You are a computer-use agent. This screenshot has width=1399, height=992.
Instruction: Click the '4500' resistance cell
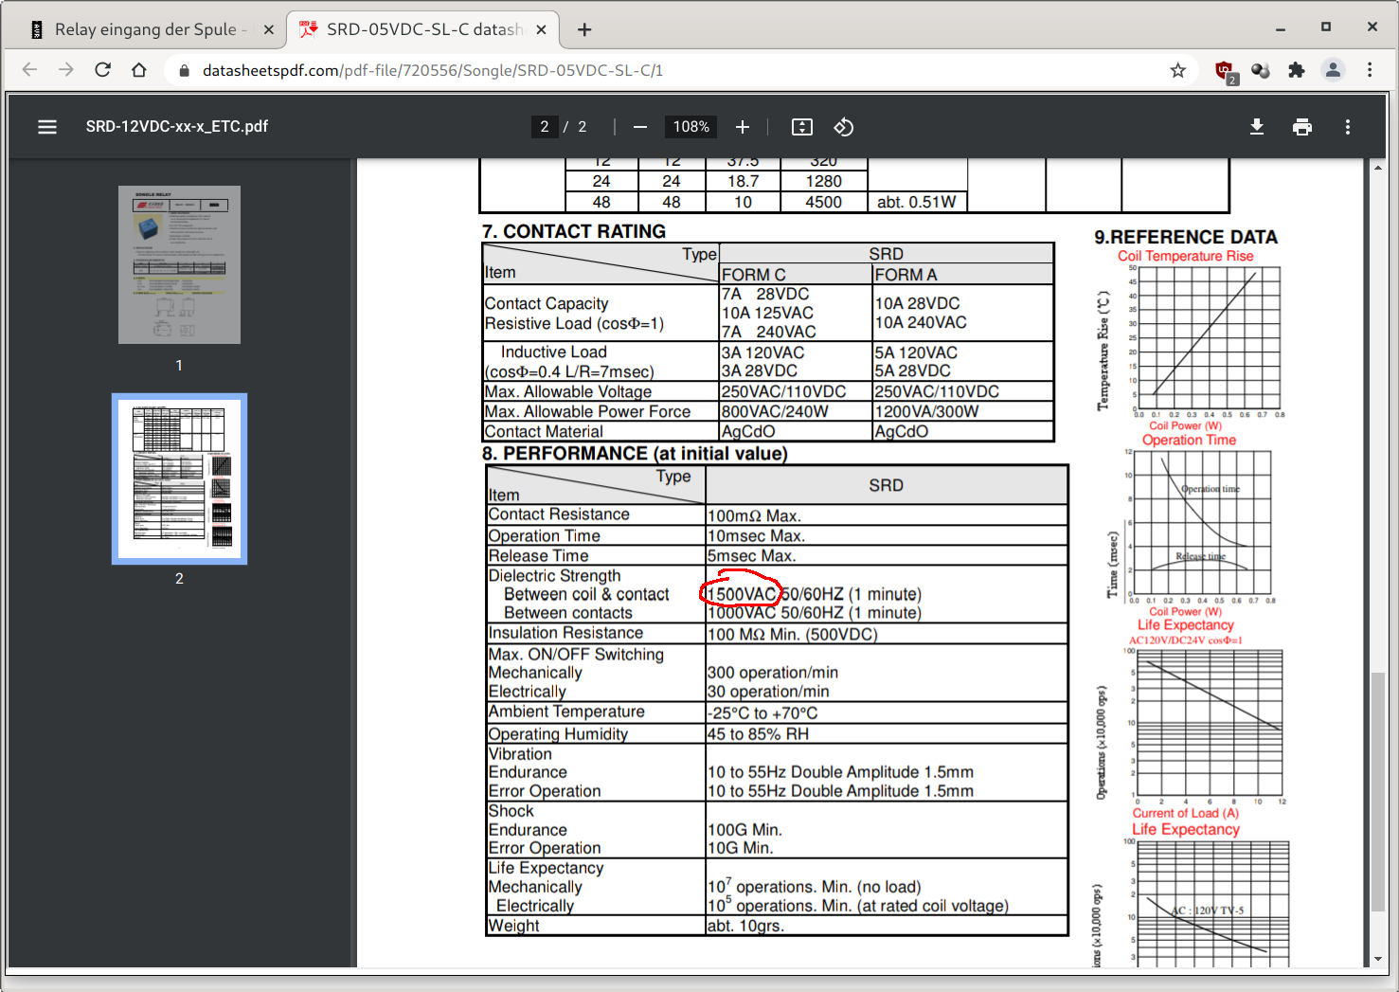click(x=823, y=202)
